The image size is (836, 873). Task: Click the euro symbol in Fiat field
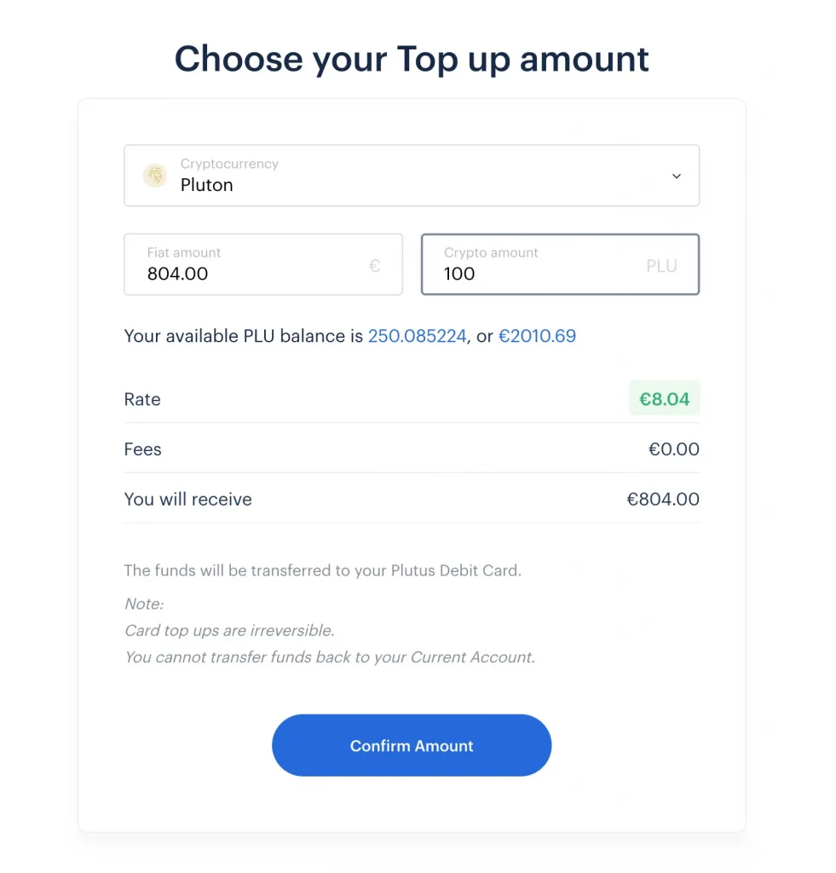pos(374,266)
